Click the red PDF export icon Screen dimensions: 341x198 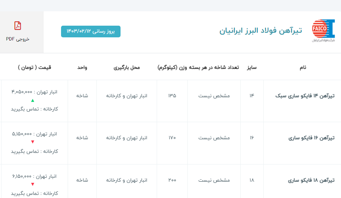17,26
